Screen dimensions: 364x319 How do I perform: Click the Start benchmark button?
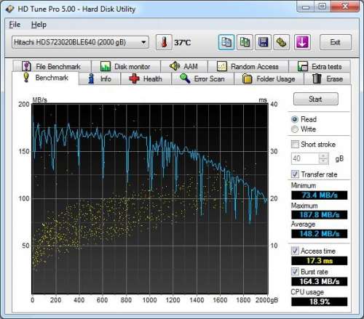(x=315, y=99)
